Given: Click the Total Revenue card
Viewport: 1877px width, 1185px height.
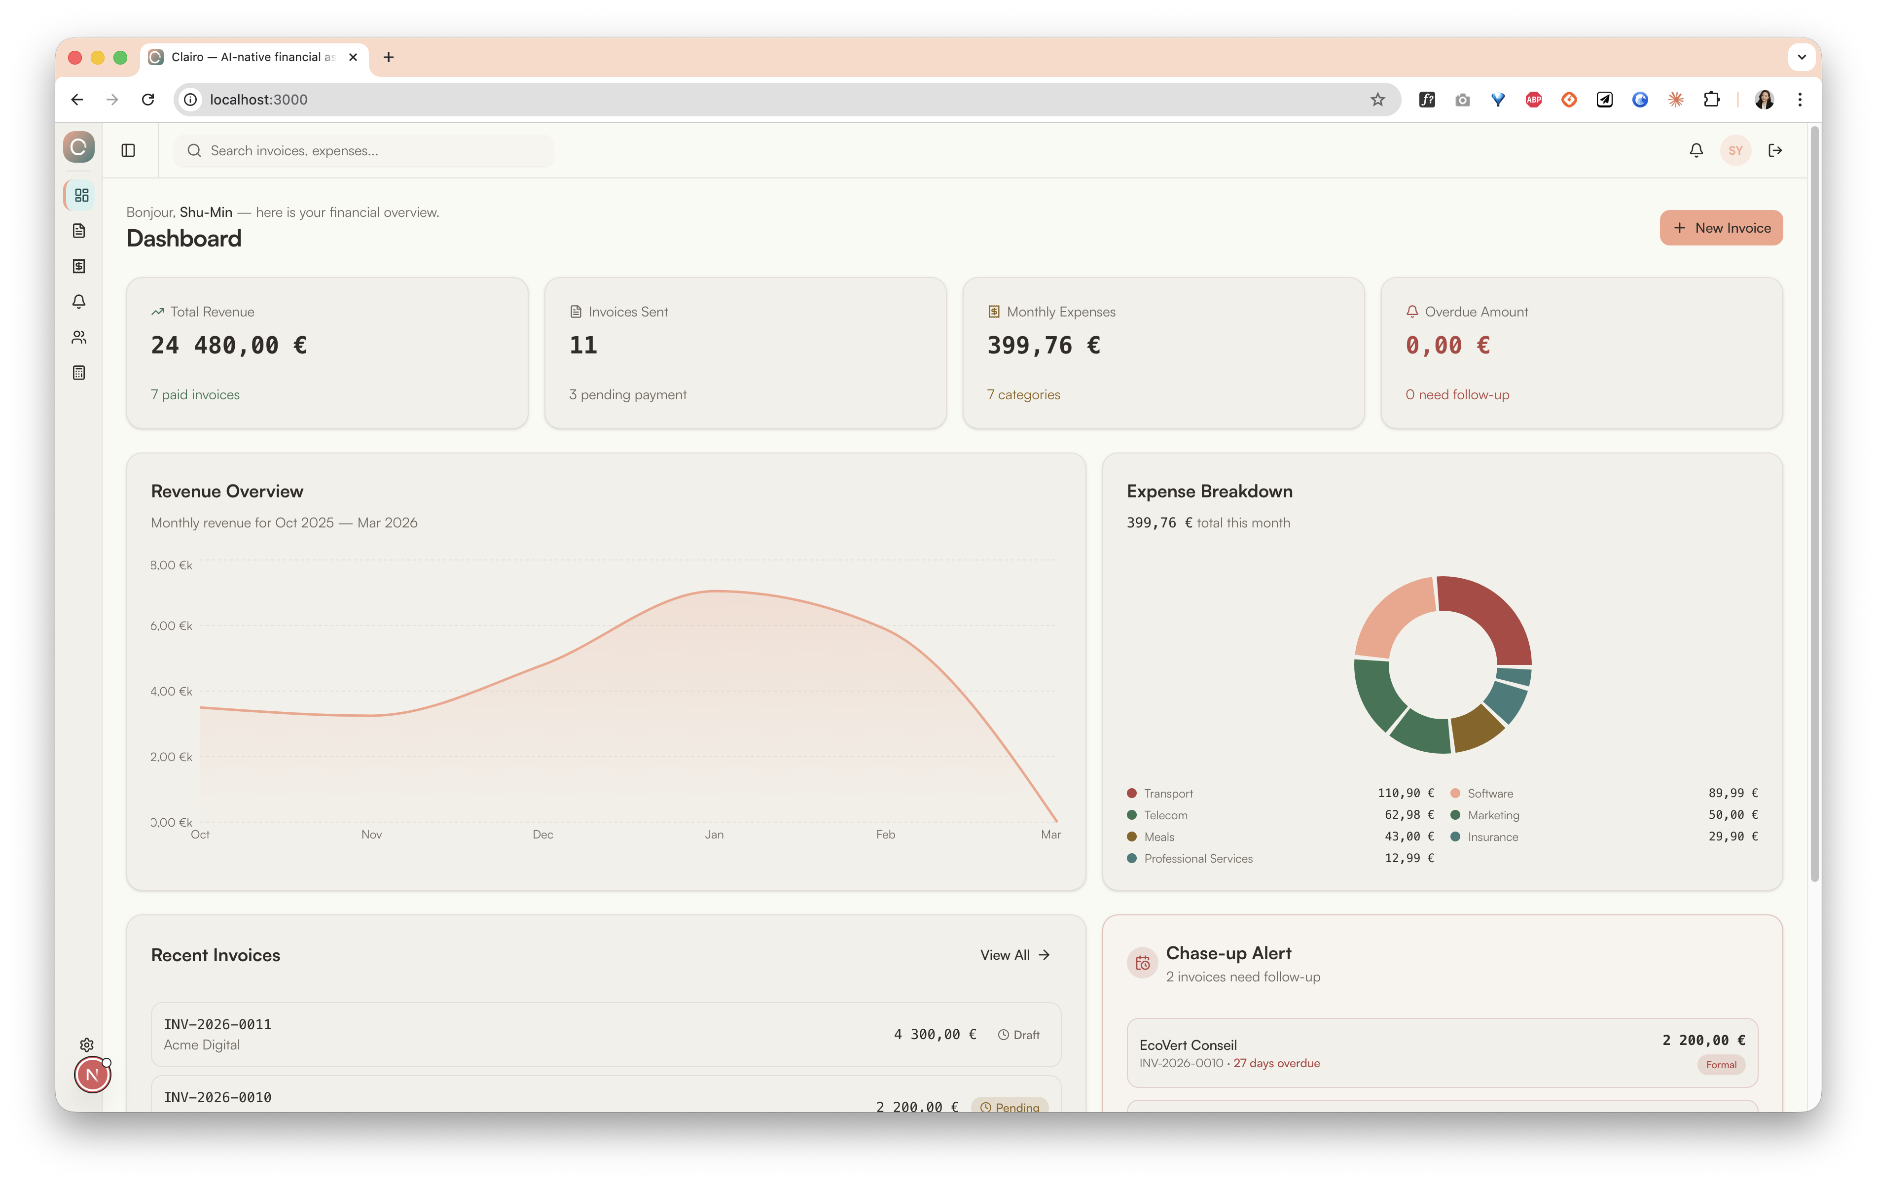Looking at the screenshot, I should pos(327,353).
